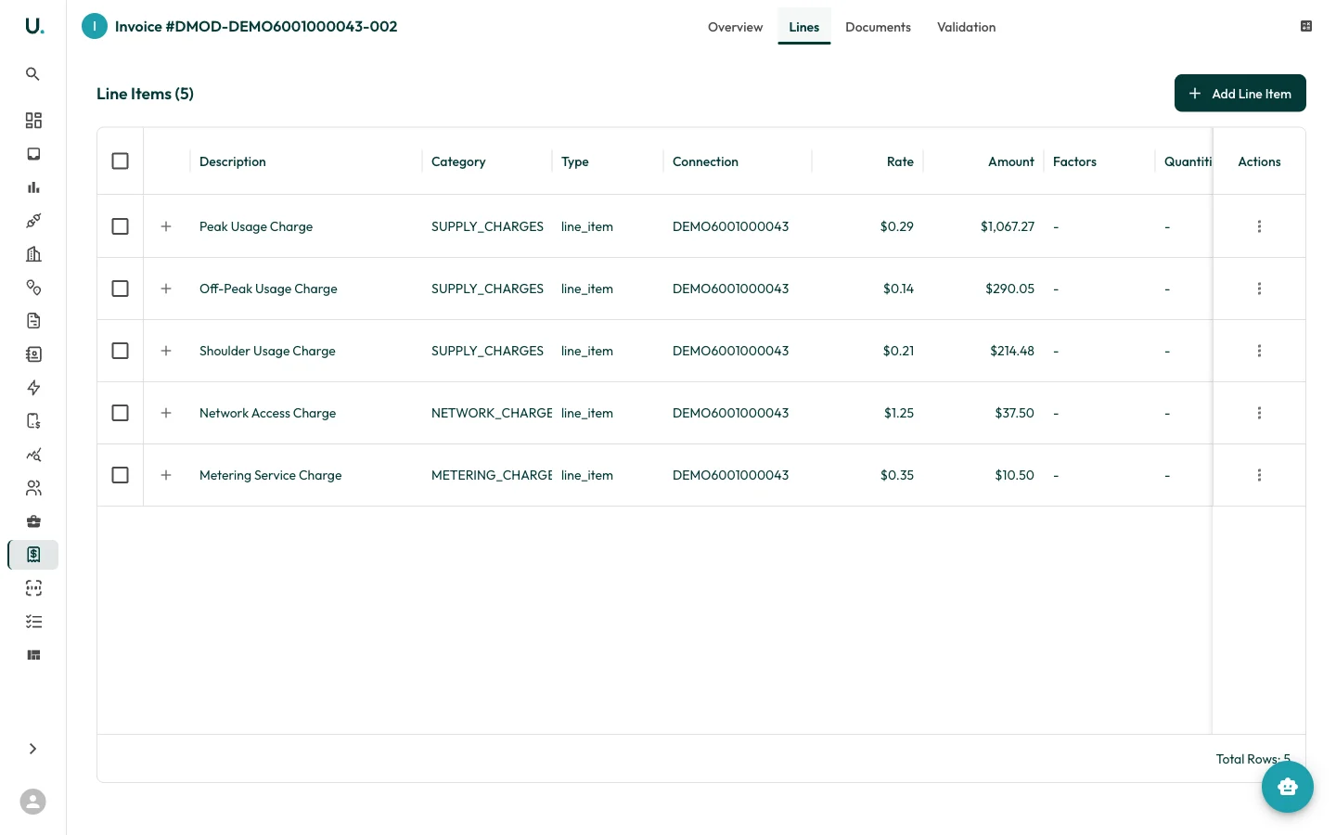
Task: Check the Metering Service Charge row checkbox
Action: [120, 475]
